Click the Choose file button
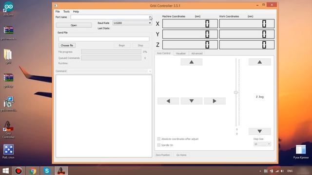Viewport: 312px width, 175px height. [x=67, y=45]
